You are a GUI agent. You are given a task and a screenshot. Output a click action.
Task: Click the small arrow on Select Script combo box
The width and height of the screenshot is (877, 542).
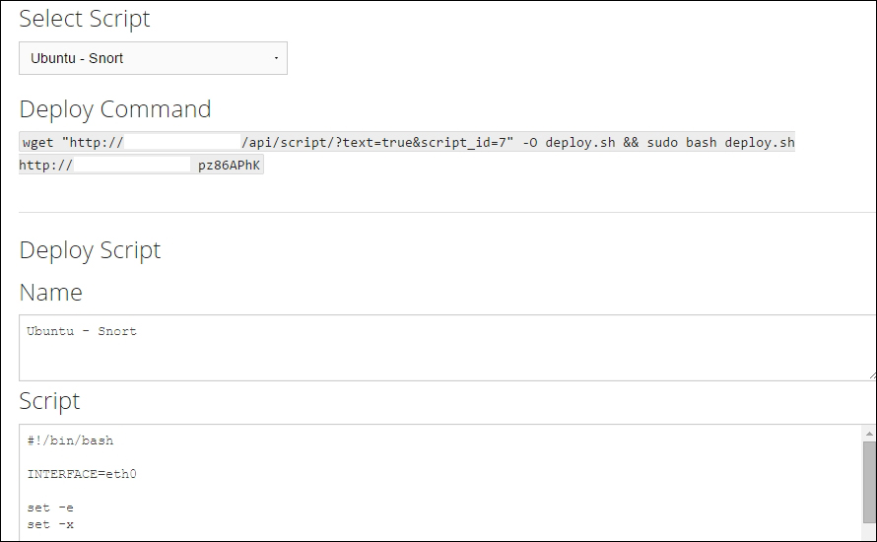[276, 58]
